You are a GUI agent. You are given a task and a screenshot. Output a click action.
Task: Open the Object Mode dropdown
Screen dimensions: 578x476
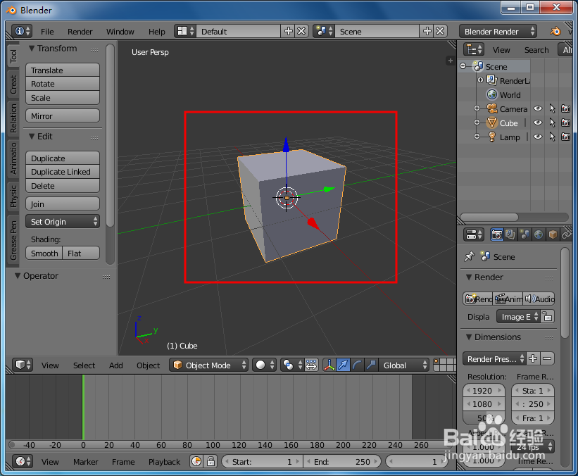tap(208, 365)
